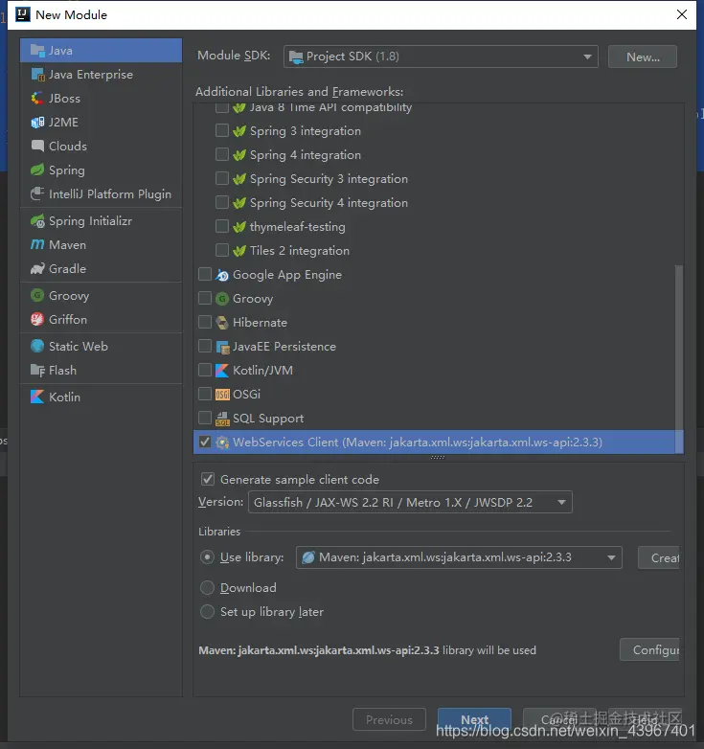Select the Download radio button
The height and width of the screenshot is (749, 704).
click(207, 587)
